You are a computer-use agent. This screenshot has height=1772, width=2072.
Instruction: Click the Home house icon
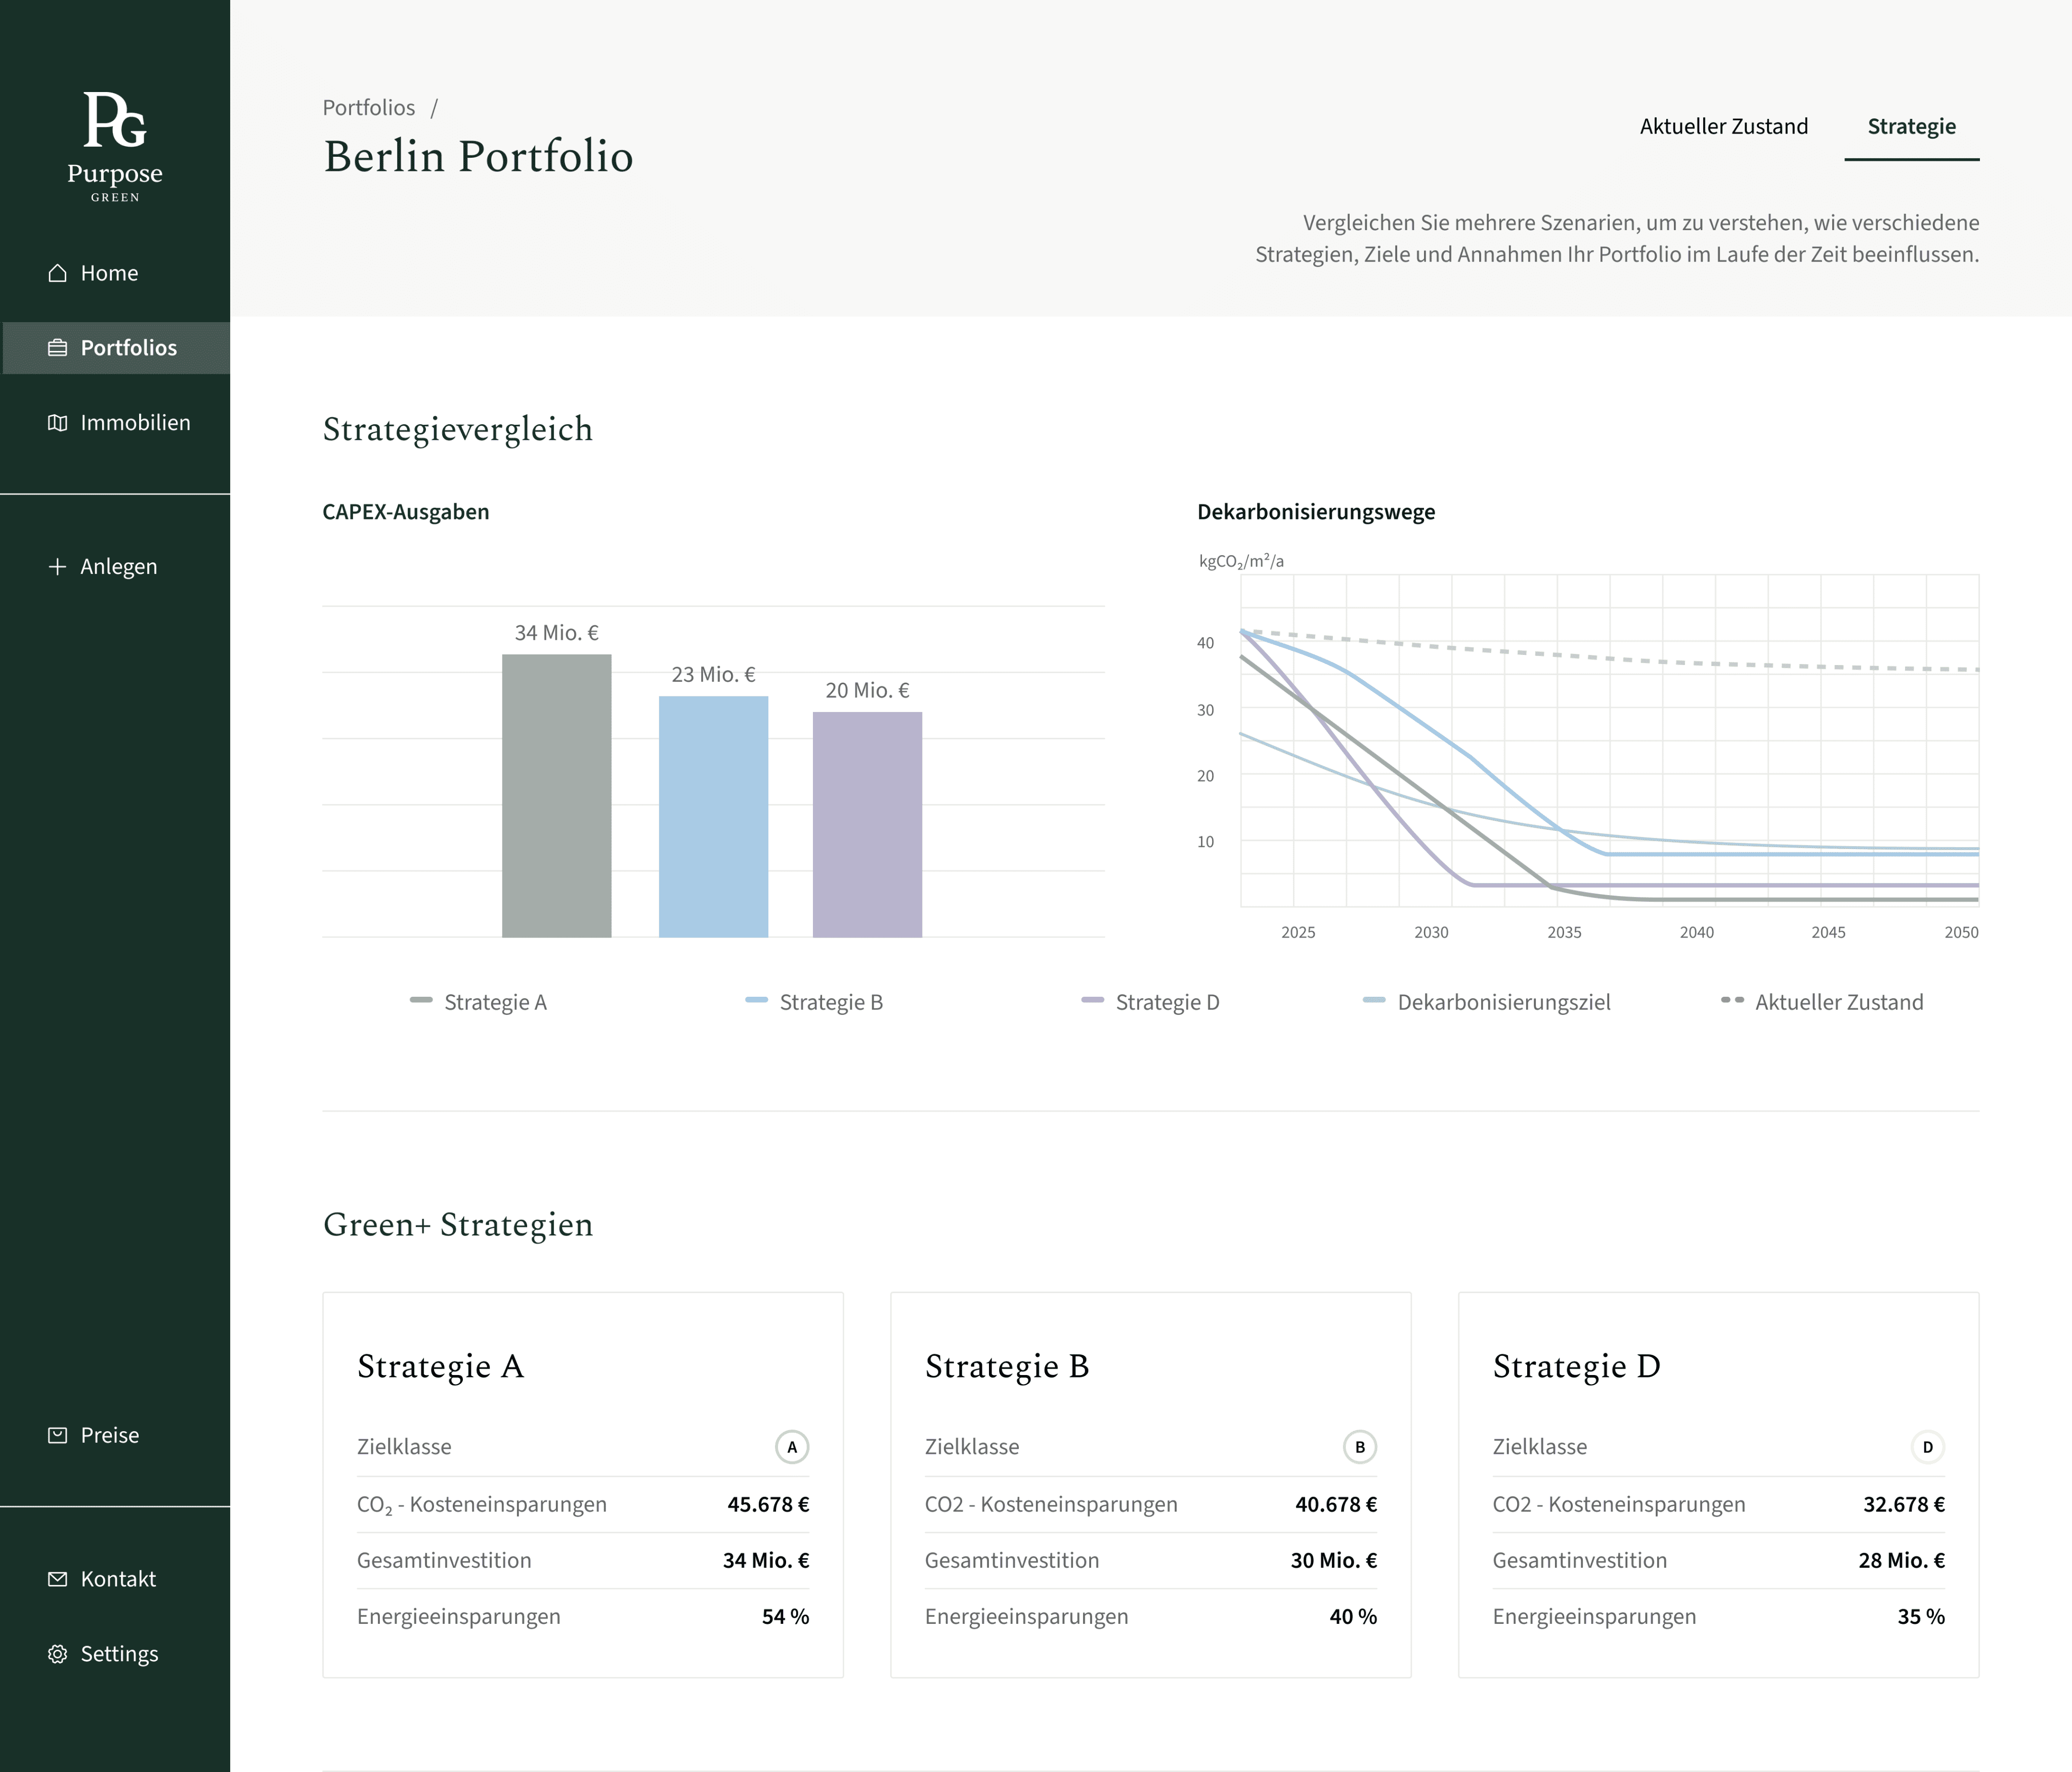click(57, 273)
